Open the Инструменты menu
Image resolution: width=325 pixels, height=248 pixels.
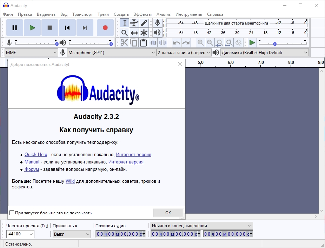(x=189, y=14)
